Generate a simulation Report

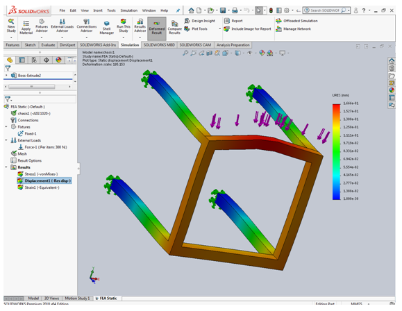[x=233, y=21]
